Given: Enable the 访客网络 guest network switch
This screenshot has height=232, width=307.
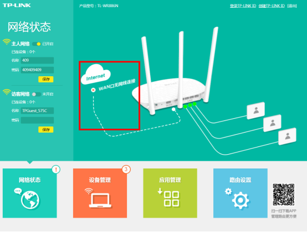Looking at the screenshot, I should (37, 94).
